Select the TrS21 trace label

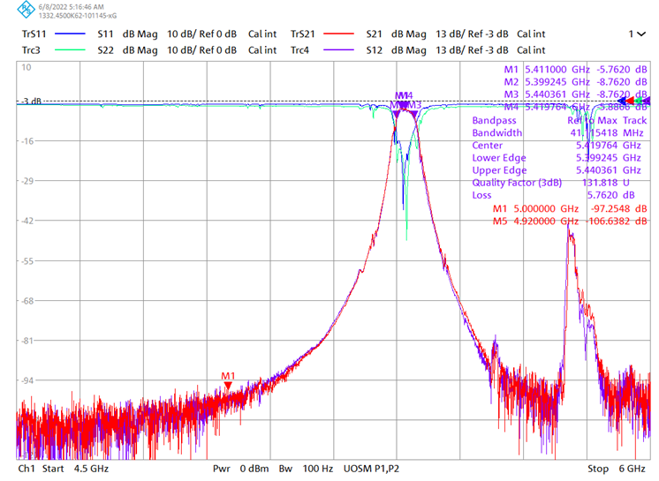tap(303, 34)
